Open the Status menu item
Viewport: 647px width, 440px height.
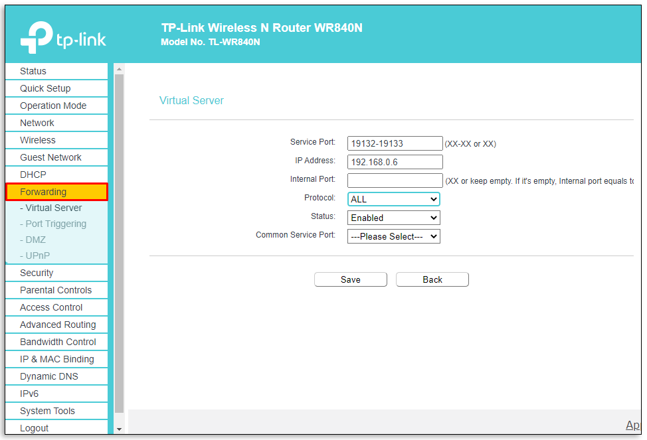(56, 71)
